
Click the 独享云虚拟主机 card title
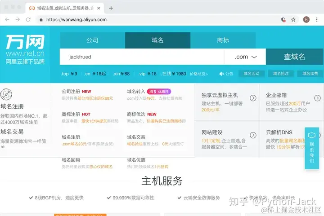click(220, 95)
